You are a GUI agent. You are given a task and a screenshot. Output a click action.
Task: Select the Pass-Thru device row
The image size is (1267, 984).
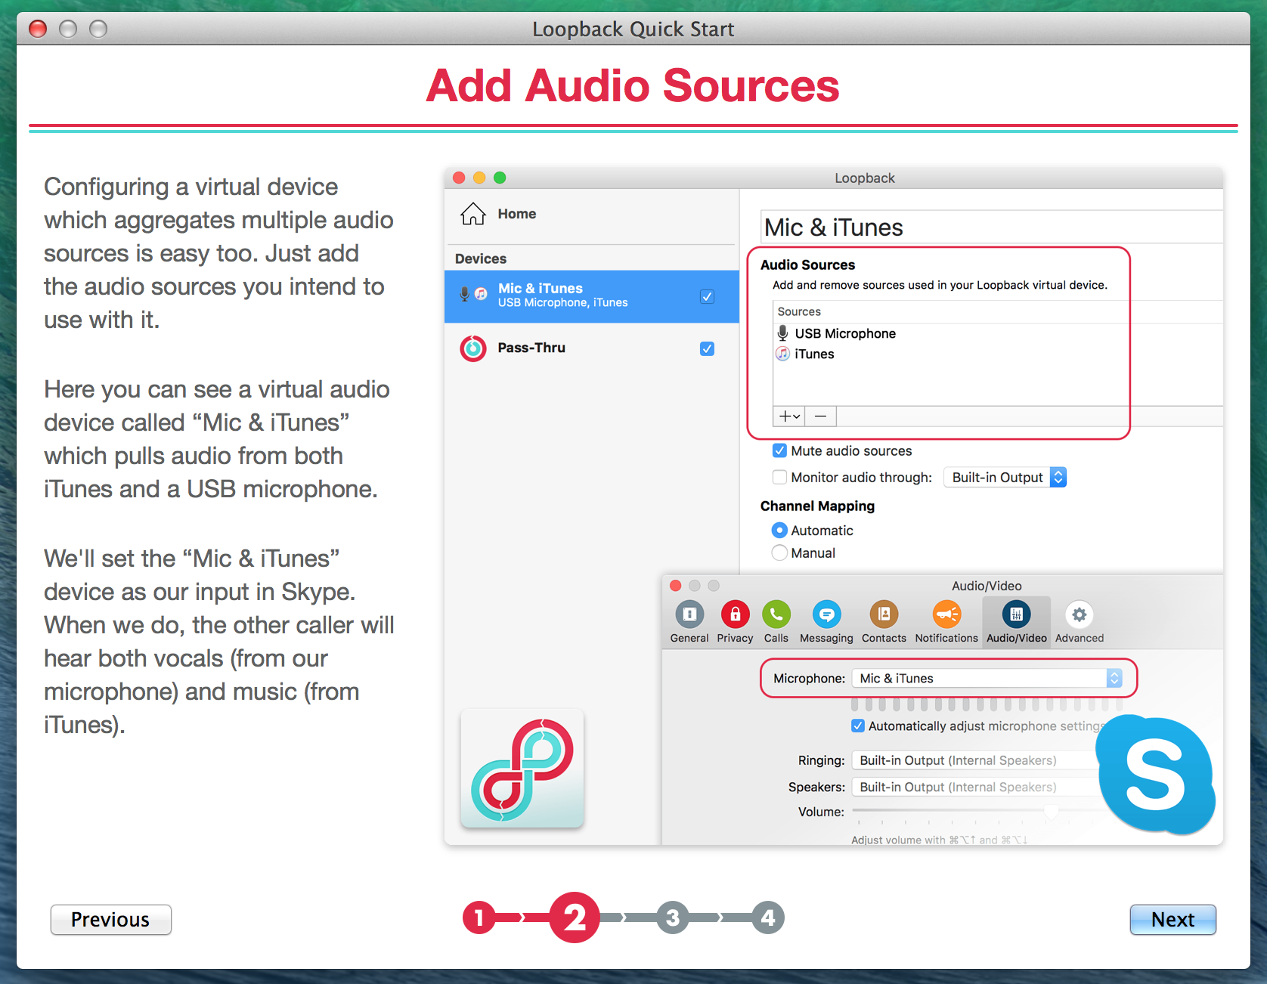tap(592, 348)
